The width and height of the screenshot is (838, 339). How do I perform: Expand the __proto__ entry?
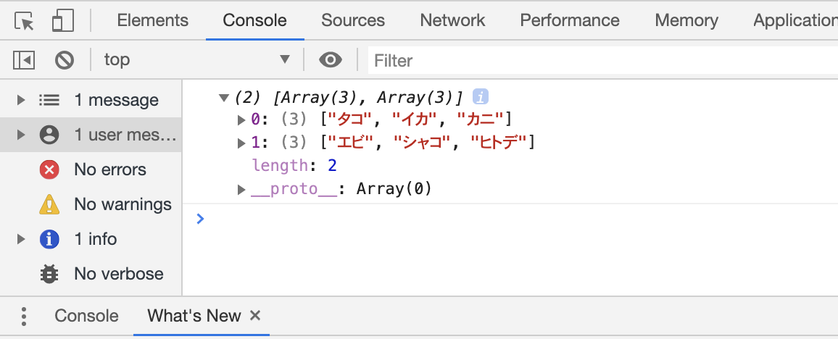coord(241,190)
